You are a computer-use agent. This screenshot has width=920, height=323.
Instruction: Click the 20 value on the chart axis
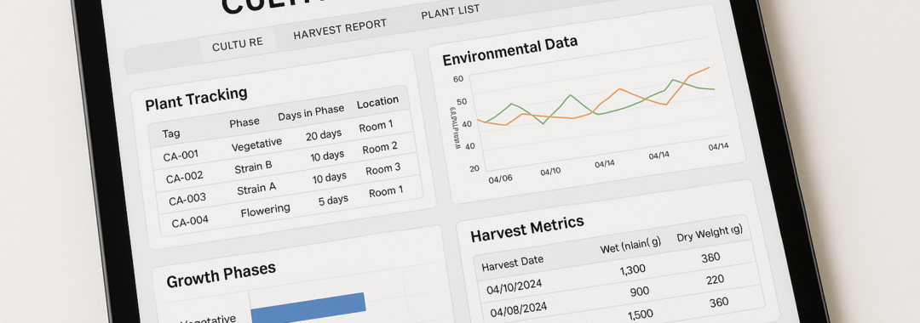point(474,168)
